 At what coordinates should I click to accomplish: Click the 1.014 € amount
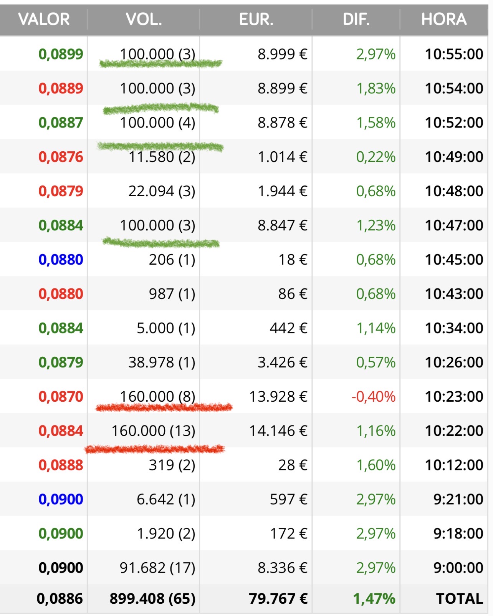[283, 157]
